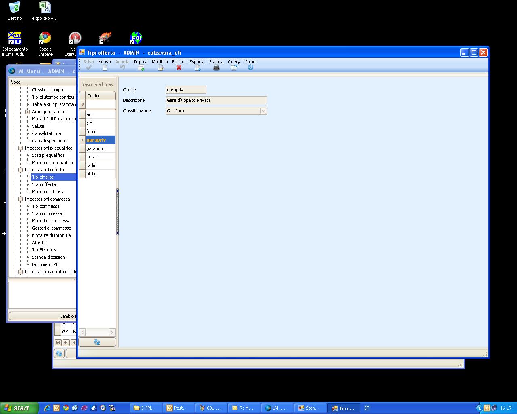This screenshot has height=414, width=517.
Task: Click the Nuovo toolbar icon
Action: (105, 68)
